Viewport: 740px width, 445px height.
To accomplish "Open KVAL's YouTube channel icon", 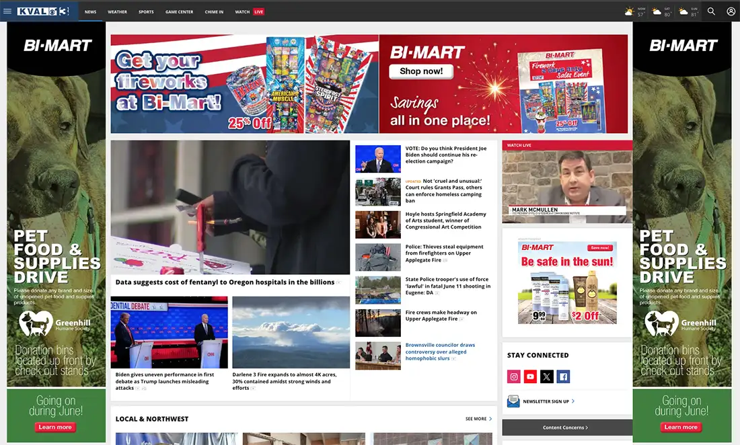I will [x=531, y=376].
